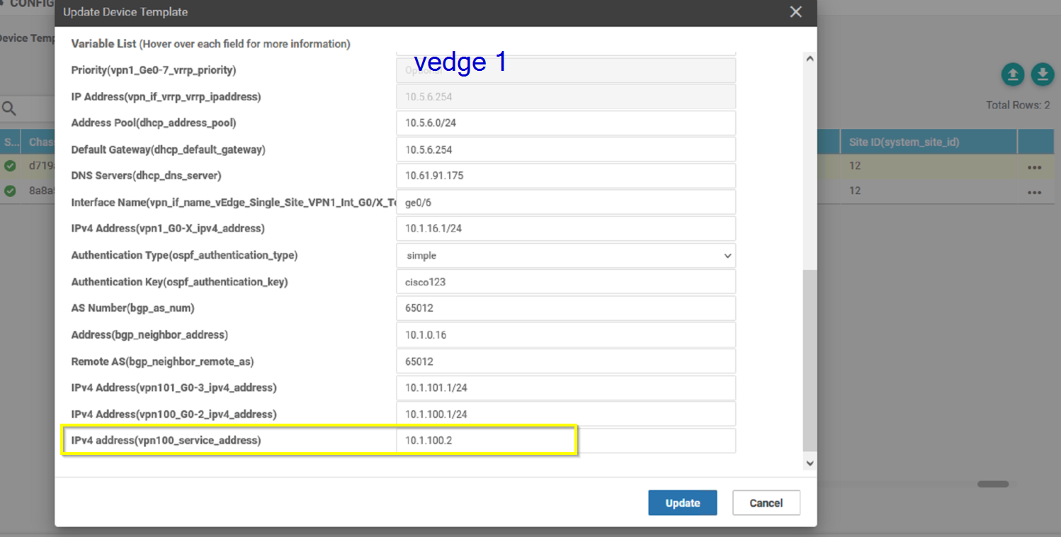Click the label Authentication Key(ospf_authentication_key)
The image size is (1061, 537).
coord(179,282)
